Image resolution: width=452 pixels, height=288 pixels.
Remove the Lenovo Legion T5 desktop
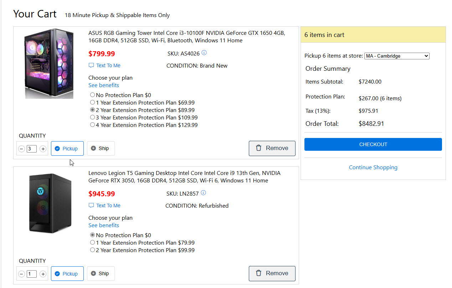point(272,273)
